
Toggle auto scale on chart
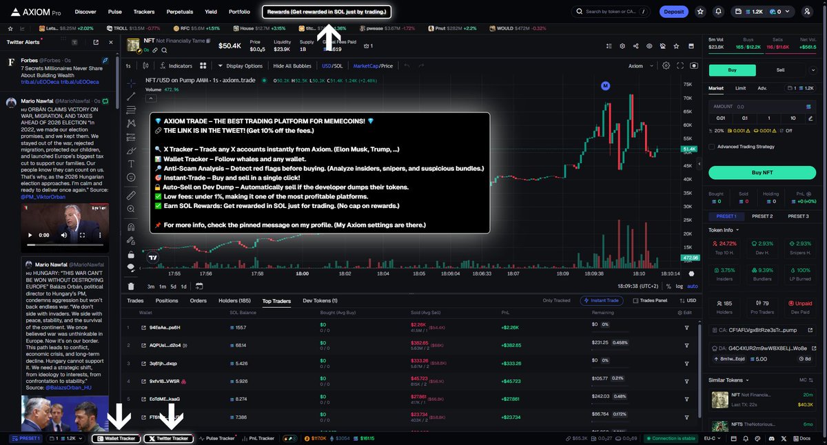pyautogui.click(x=693, y=286)
